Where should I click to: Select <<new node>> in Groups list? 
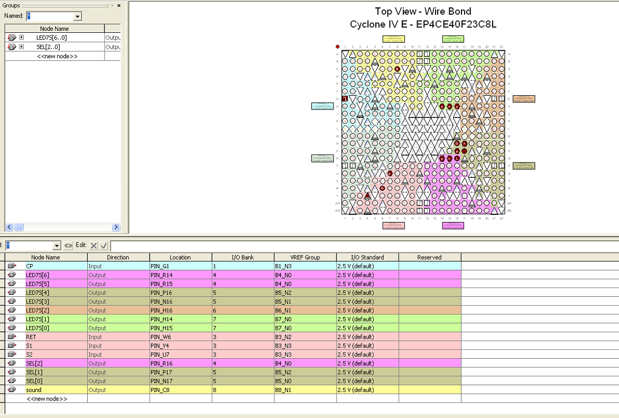pos(57,56)
